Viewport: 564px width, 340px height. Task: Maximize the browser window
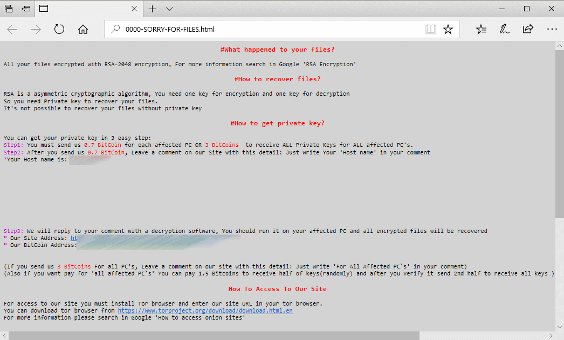tap(527, 9)
